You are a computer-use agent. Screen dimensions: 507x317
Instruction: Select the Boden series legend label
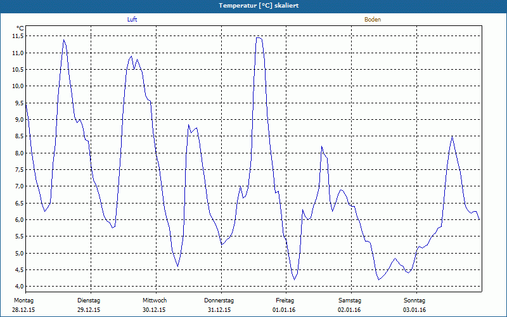373,20
